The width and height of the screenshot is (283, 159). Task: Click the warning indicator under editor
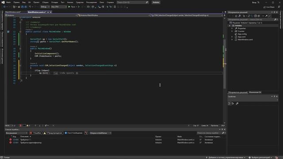point(28,125)
